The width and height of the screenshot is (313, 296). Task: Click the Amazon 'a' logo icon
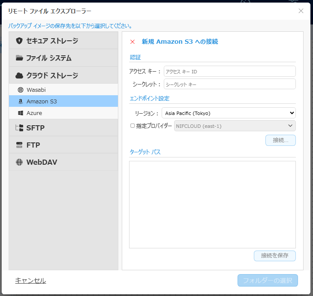point(21,102)
